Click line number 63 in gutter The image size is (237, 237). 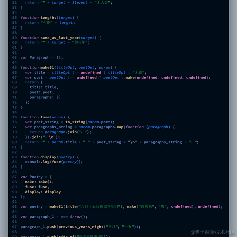(14, 57)
